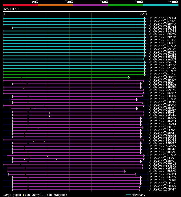This screenshot has height=197, width=181.
Task: Click the green alignment bar for A8HR57
Action: 66,78
